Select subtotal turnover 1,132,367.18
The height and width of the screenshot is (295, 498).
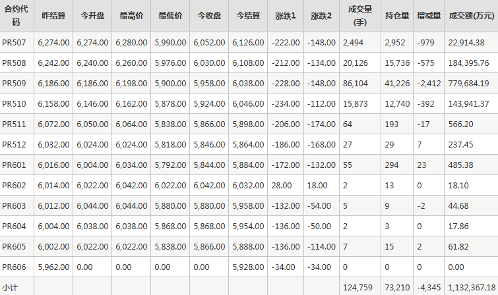point(472,288)
